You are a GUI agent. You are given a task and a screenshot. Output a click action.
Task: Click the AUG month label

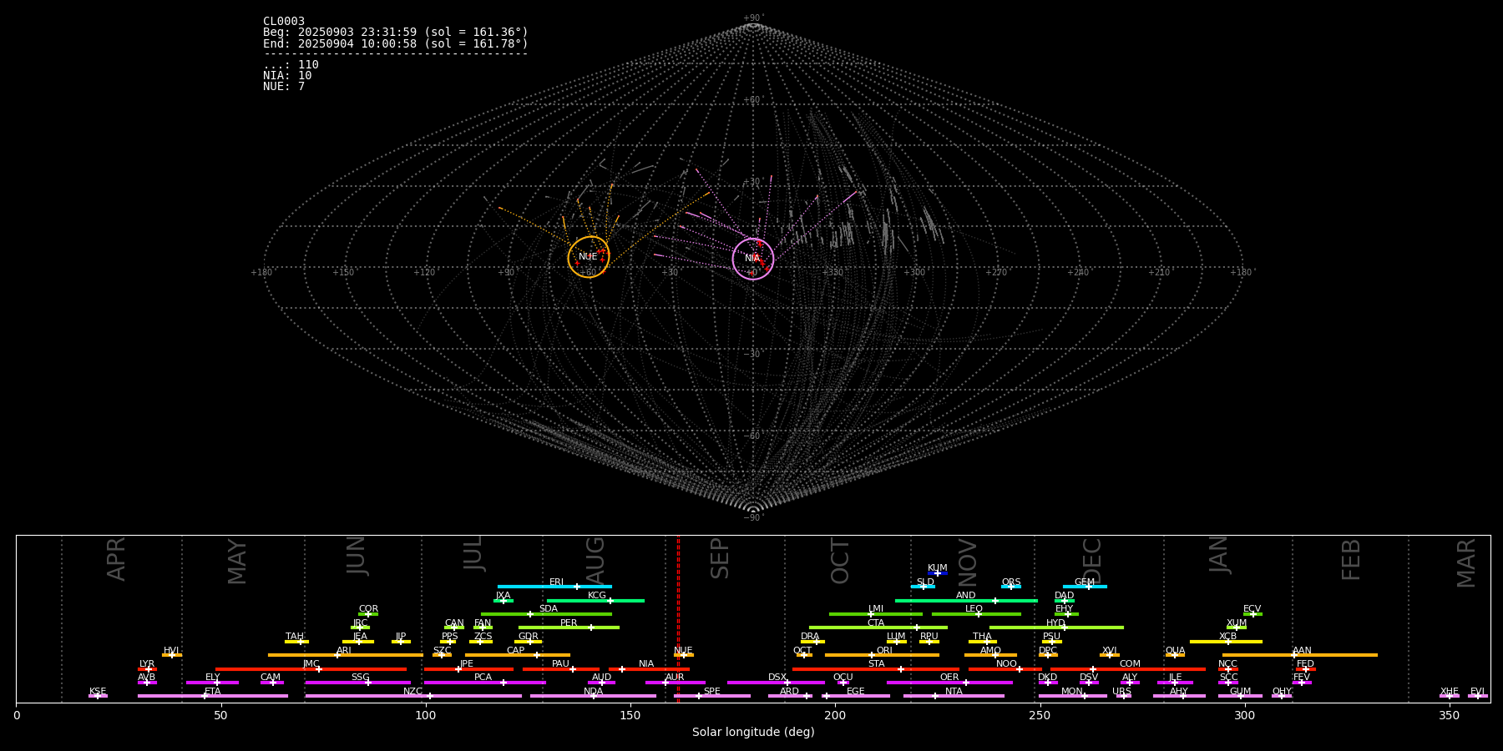pos(595,560)
